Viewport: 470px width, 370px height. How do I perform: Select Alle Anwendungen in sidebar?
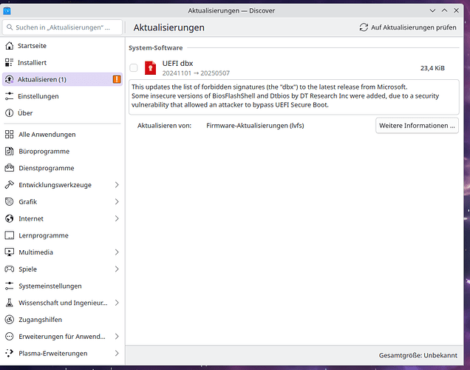tap(47, 135)
